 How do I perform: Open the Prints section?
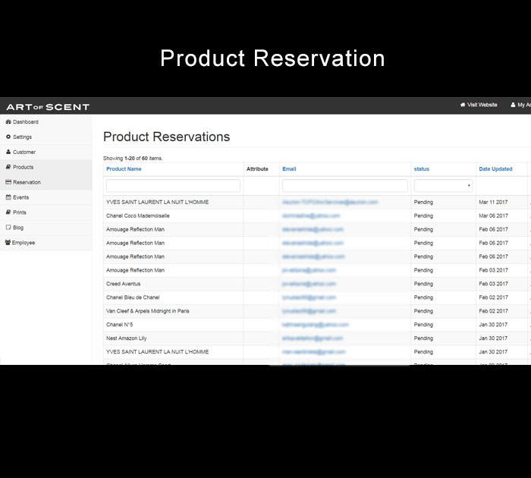[46, 212]
